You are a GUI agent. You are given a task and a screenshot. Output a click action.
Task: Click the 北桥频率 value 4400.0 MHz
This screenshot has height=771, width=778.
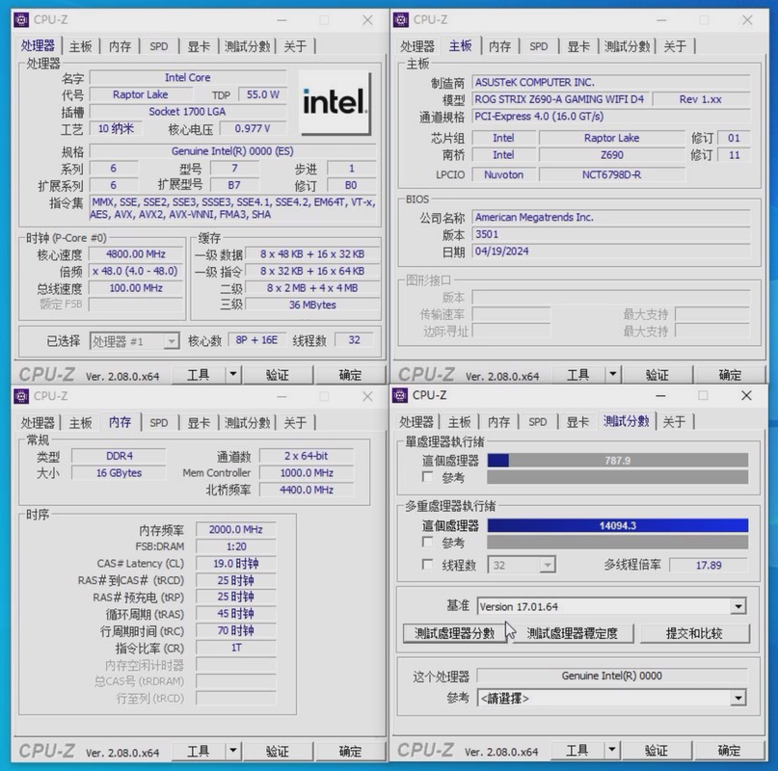point(307,490)
